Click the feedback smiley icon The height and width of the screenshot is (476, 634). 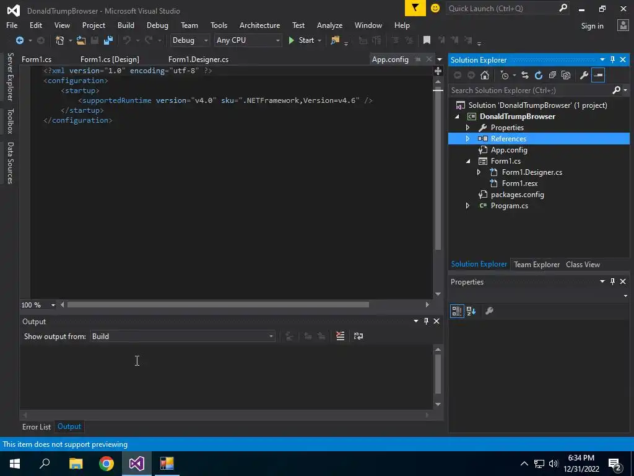point(435,8)
